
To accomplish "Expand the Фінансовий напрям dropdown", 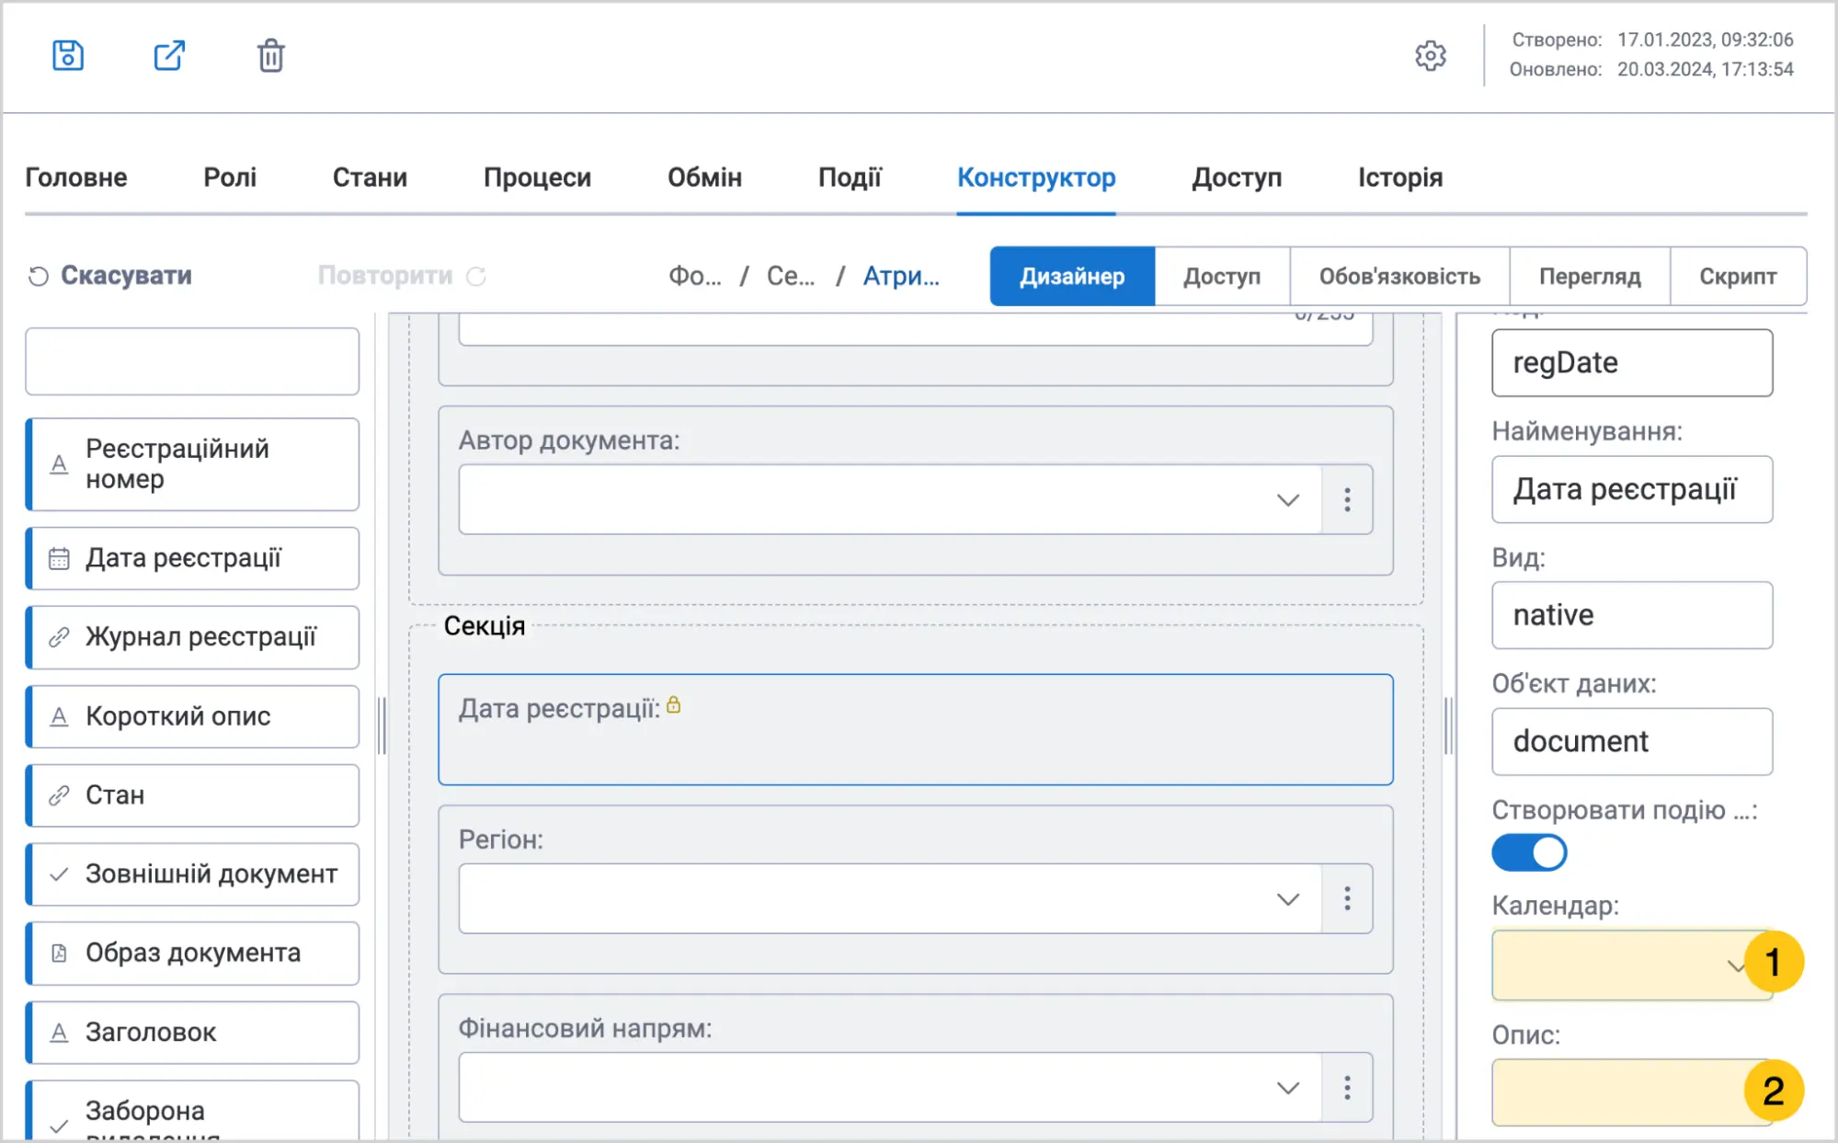I will (x=890, y=1088).
